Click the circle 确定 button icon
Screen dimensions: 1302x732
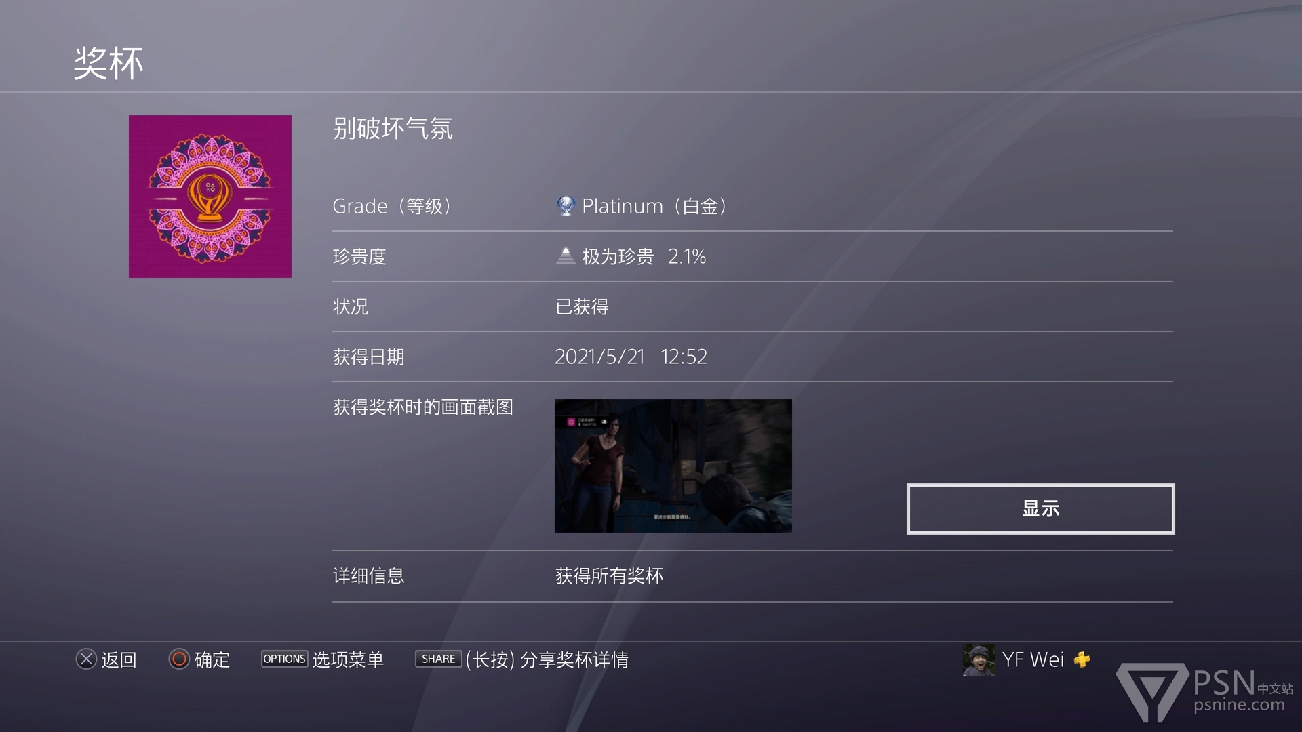pos(179,659)
